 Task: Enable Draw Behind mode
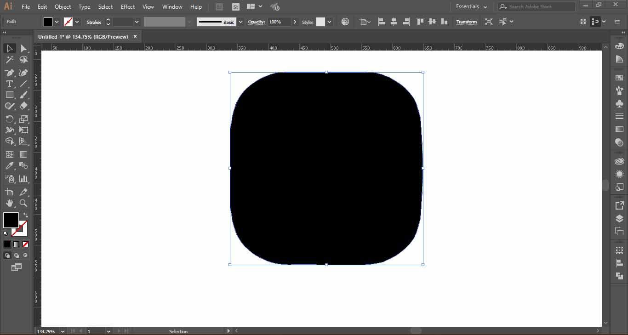(x=17, y=256)
